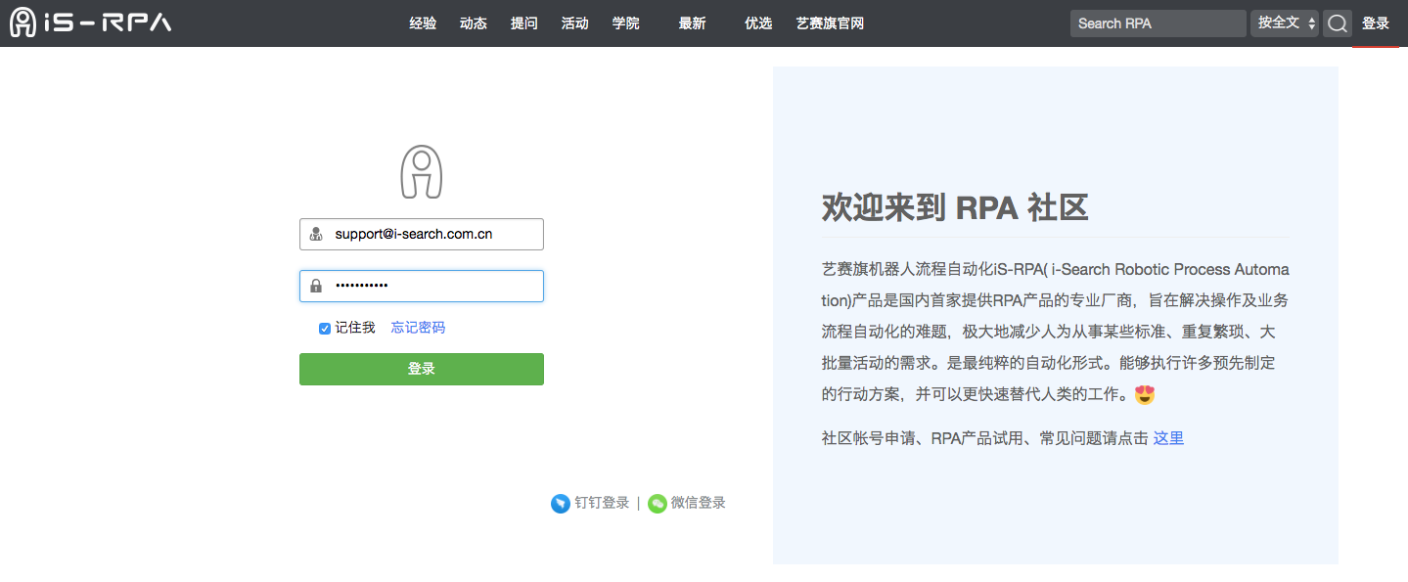Follow the 这里 link for account application
The height and width of the screenshot is (582, 1408).
[1168, 437]
